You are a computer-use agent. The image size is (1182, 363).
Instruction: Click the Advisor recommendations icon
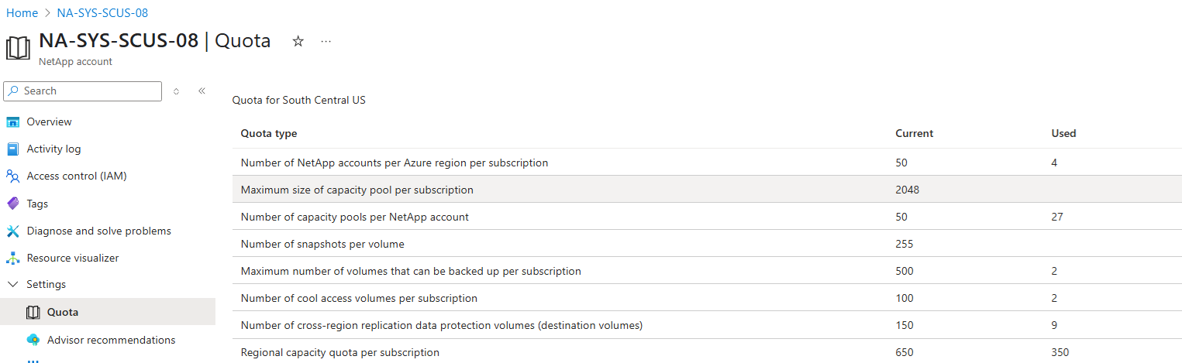click(33, 340)
